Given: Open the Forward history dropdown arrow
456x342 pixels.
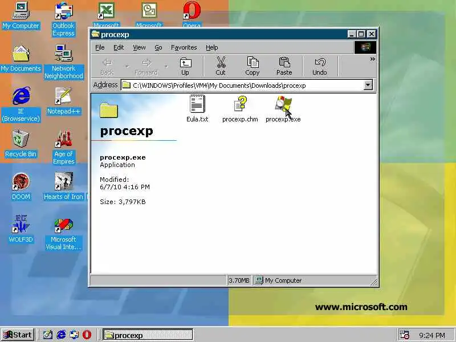Looking at the screenshot, I should tap(166, 67).
